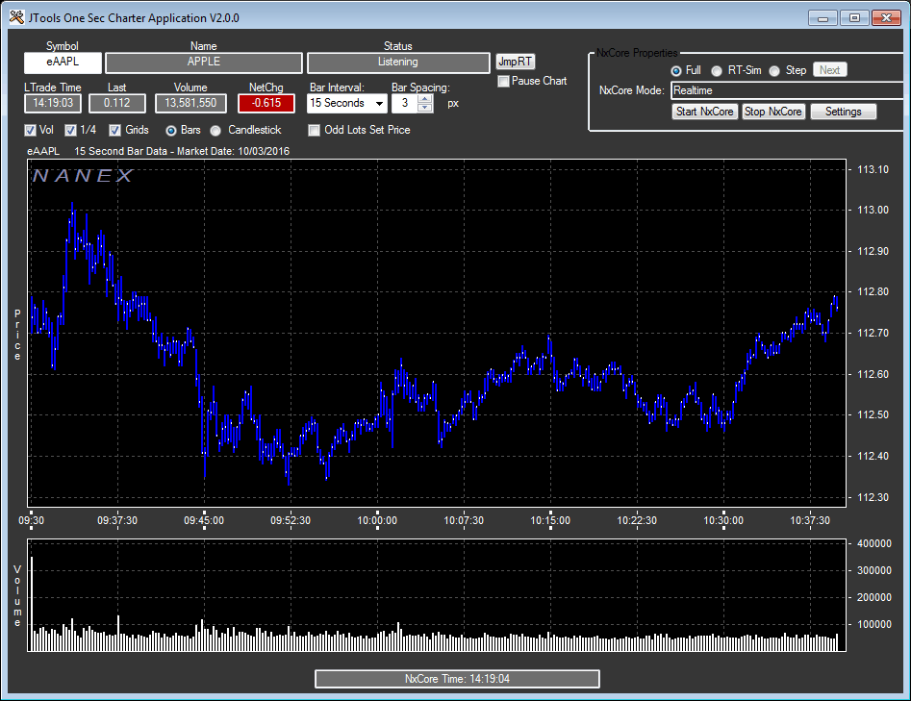Minimize the JTools window
Image resolution: width=911 pixels, height=701 pixels.
[822, 18]
